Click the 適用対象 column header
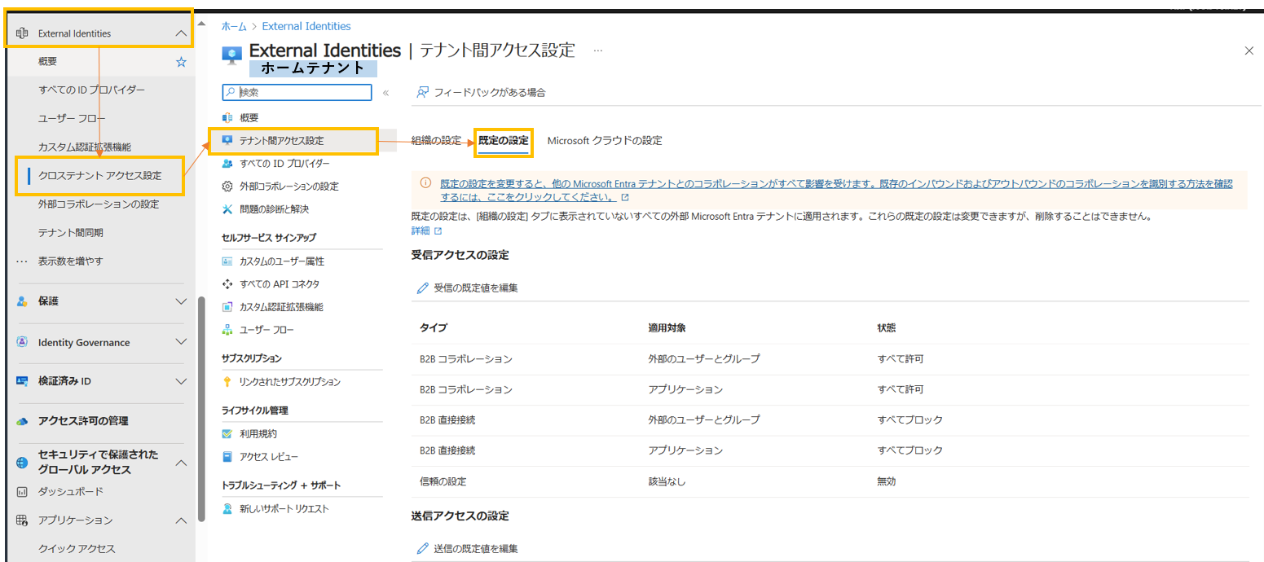The width and height of the screenshot is (1264, 562). [x=667, y=327]
